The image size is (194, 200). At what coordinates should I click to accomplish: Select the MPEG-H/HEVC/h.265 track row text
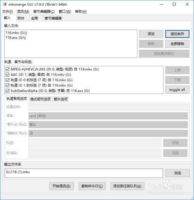(x=55, y=69)
